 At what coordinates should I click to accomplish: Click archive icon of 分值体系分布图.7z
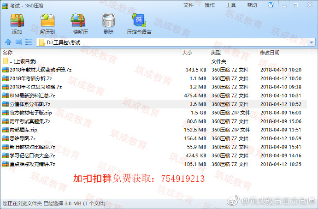click(x=6, y=104)
